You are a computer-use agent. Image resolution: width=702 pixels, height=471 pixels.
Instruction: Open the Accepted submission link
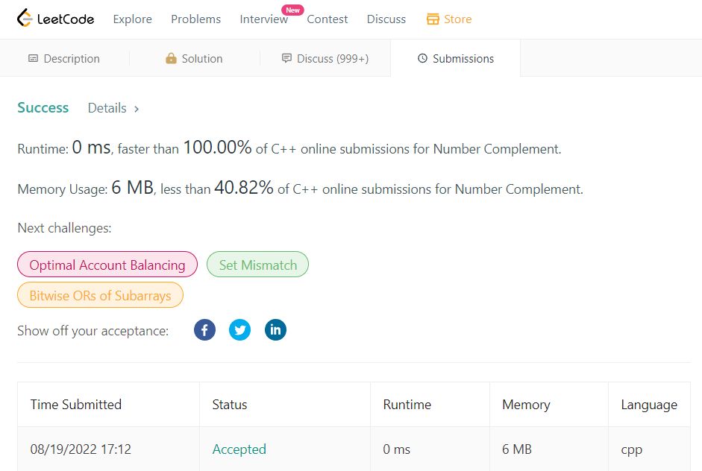pyautogui.click(x=239, y=449)
